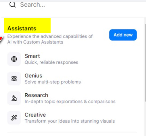Click "Transform your ideas into stunning visuals" text

pos(70,121)
